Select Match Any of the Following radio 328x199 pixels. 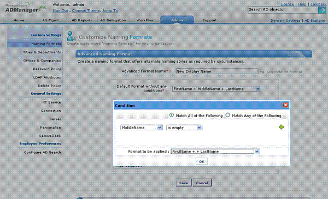point(227,115)
